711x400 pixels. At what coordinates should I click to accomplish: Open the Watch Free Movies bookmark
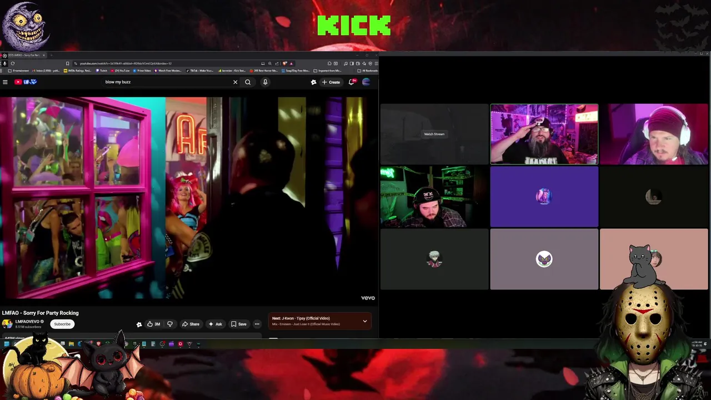(x=168, y=71)
